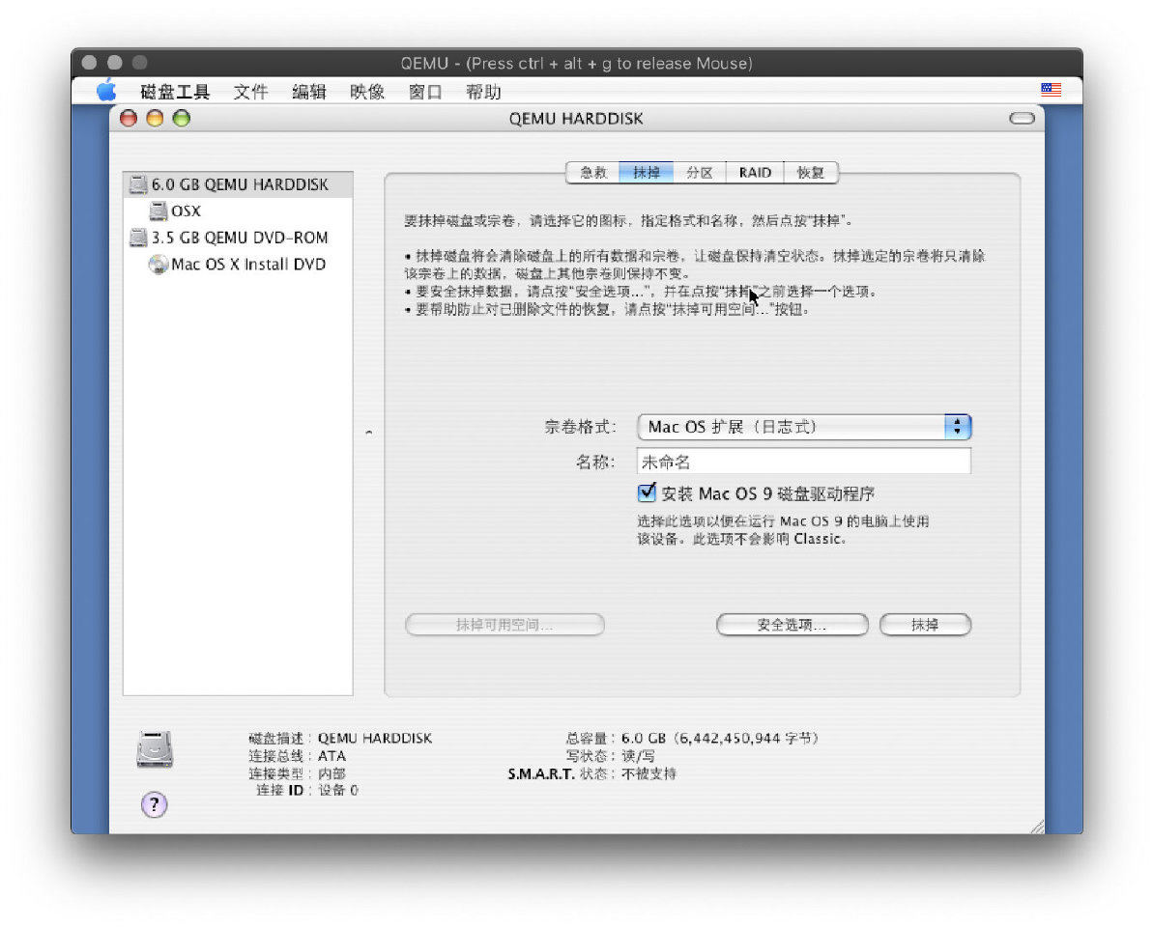Click the sidebar splitter handle dot
This screenshot has height=927, width=1153.
(x=368, y=433)
